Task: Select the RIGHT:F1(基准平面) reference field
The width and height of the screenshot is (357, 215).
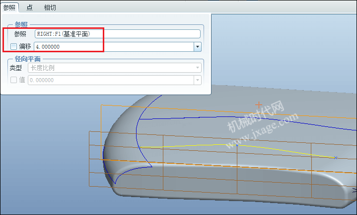Action: pos(118,34)
